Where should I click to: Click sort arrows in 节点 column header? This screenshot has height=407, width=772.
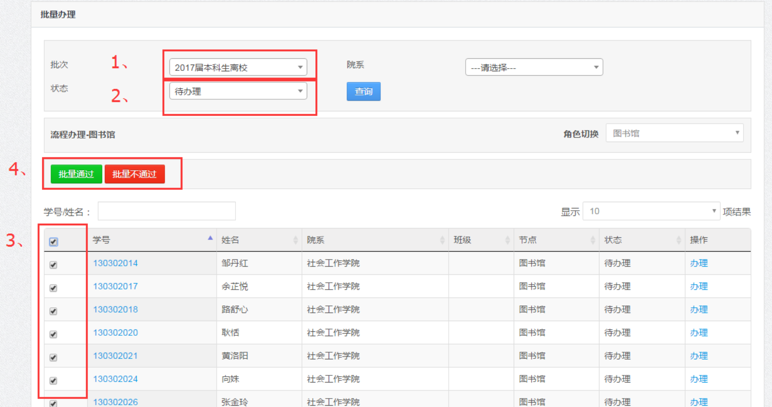[x=592, y=240]
